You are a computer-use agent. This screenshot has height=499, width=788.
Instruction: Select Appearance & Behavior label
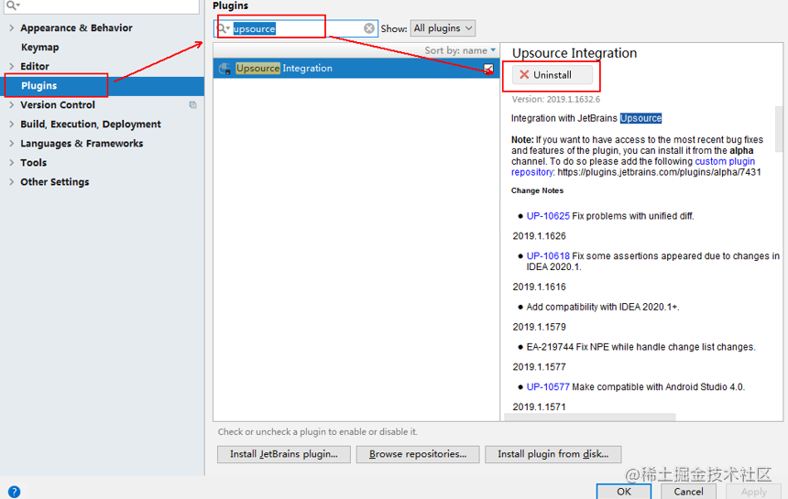[x=76, y=28]
